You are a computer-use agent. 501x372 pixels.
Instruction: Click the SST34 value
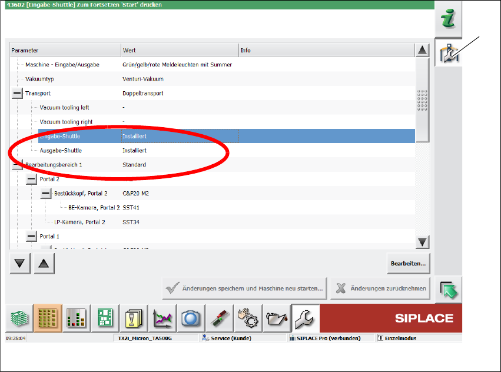pos(131,222)
